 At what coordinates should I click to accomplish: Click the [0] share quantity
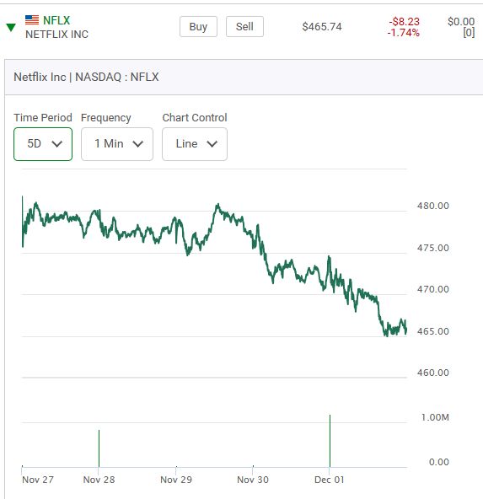[x=469, y=33]
